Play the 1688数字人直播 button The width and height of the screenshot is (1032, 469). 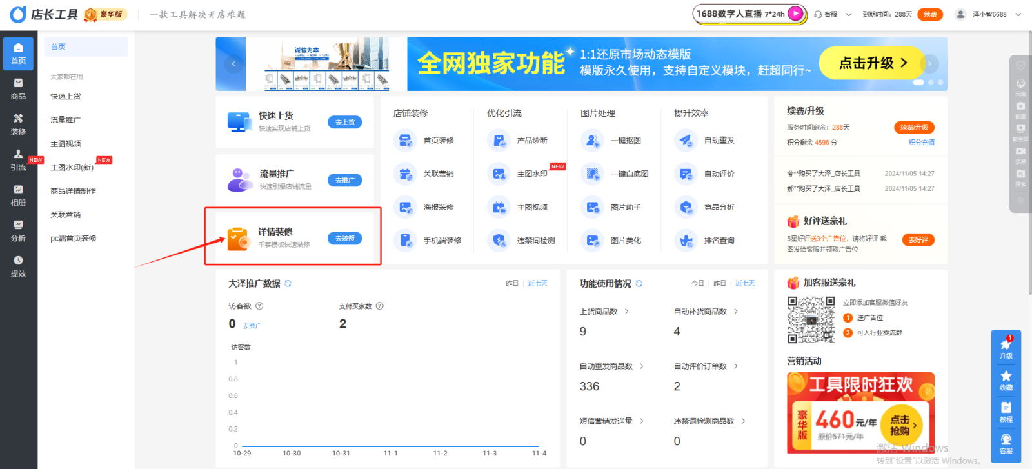coord(797,14)
